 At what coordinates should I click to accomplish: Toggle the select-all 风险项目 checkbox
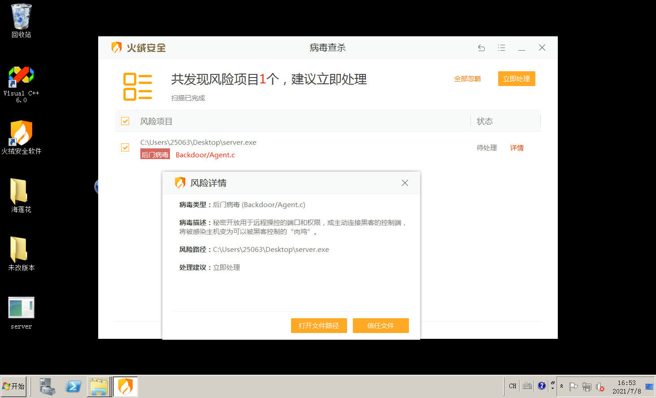[125, 121]
